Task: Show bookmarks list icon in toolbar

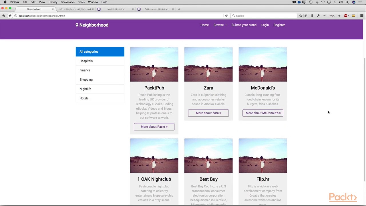Action: click(306, 16)
